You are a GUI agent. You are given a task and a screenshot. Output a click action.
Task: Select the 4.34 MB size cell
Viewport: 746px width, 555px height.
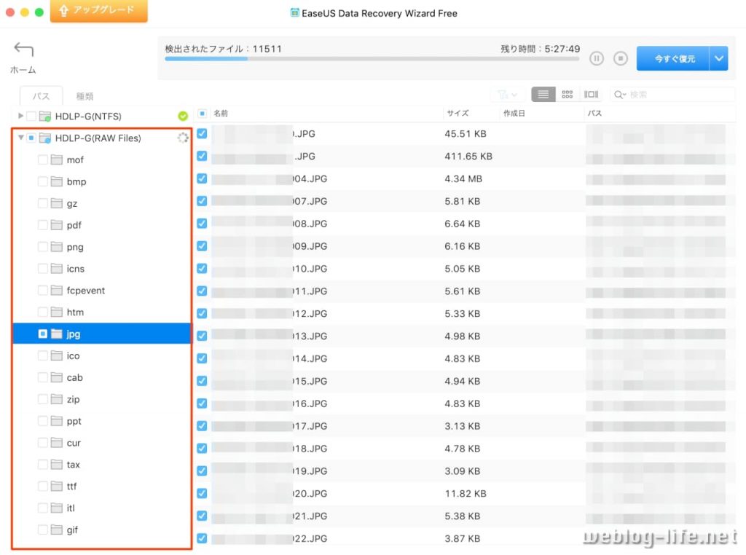click(x=463, y=179)
